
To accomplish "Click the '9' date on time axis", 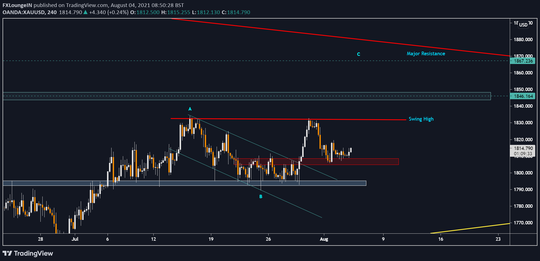I will (383, 239).
